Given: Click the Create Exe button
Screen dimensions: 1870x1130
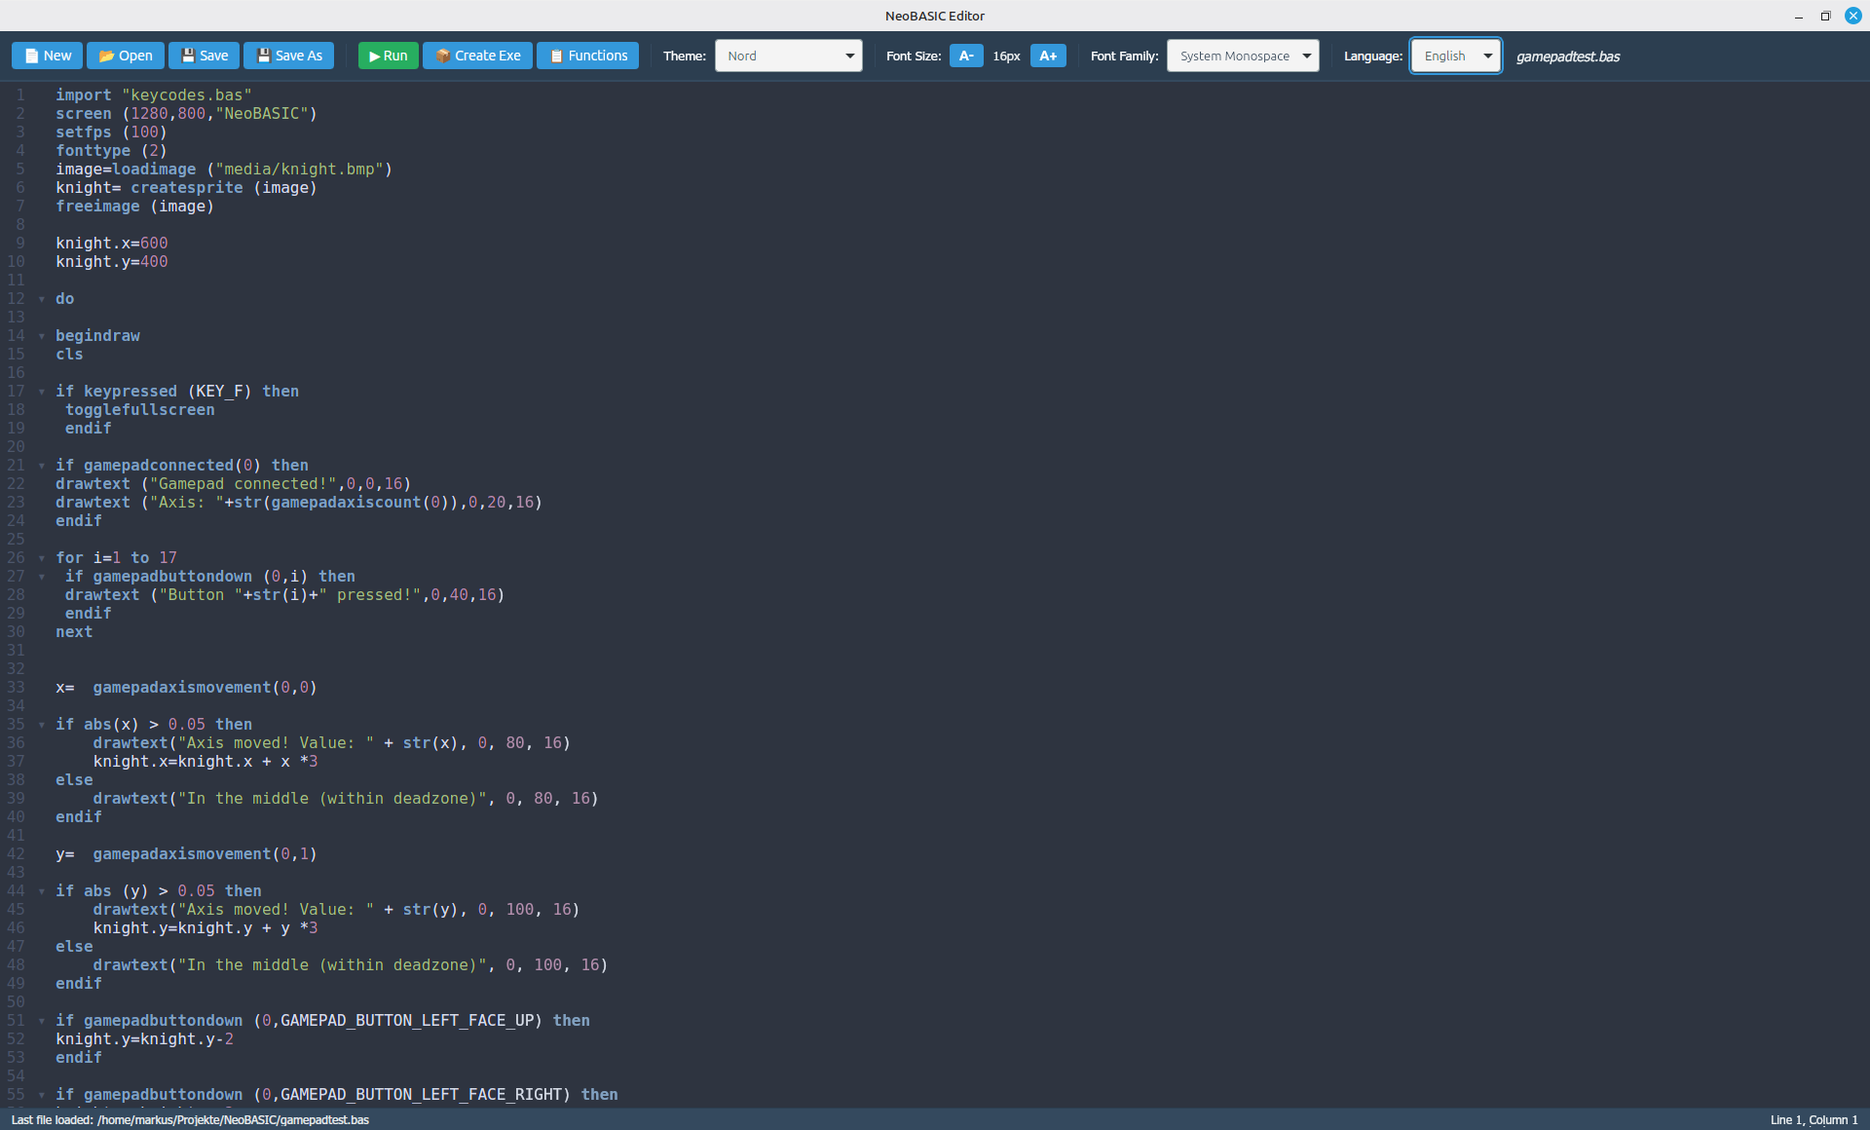Looking at the screenshot, I should pyautogui.click(x=477, y=56).
